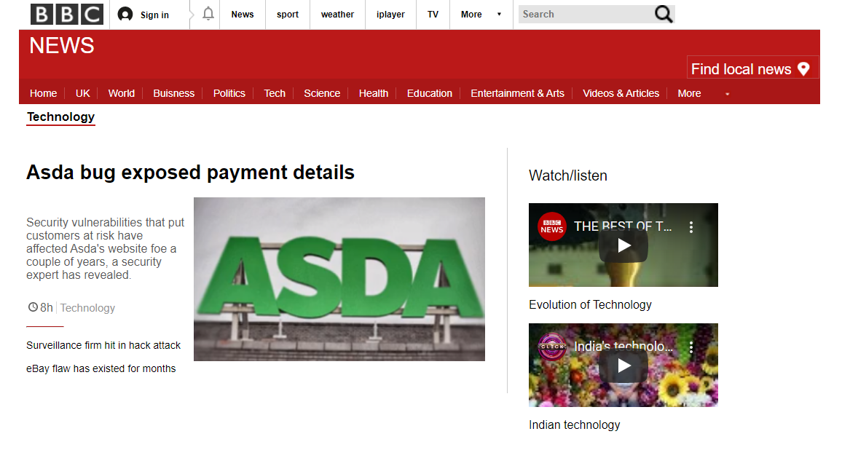Click the Evolution of Technology caption
Viewport: 842px width, 458px height.
coord(590,305)
